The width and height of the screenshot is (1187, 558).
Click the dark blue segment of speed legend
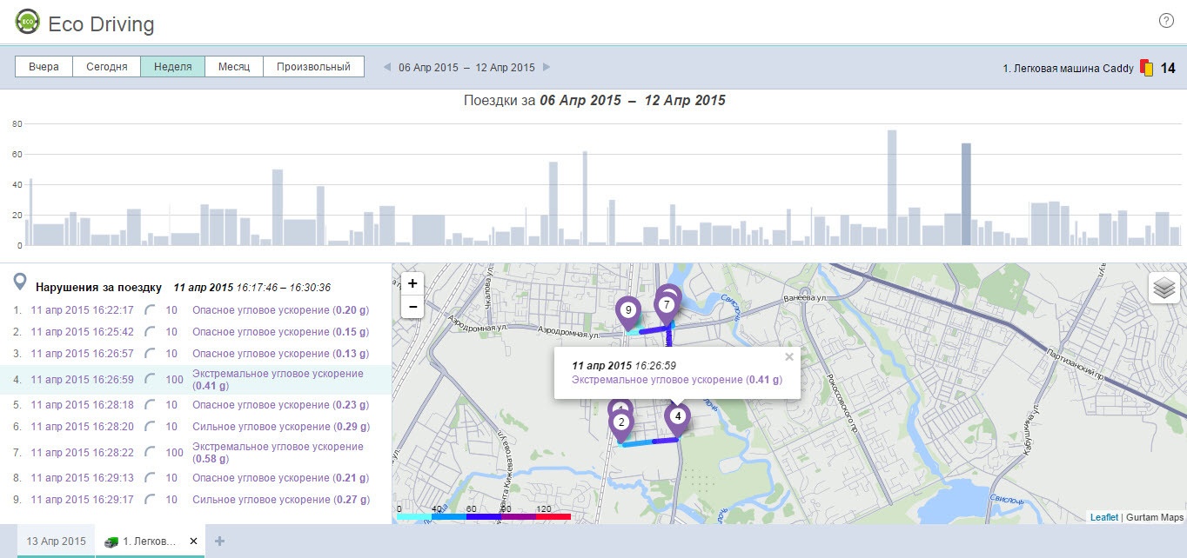coord(484,517)
